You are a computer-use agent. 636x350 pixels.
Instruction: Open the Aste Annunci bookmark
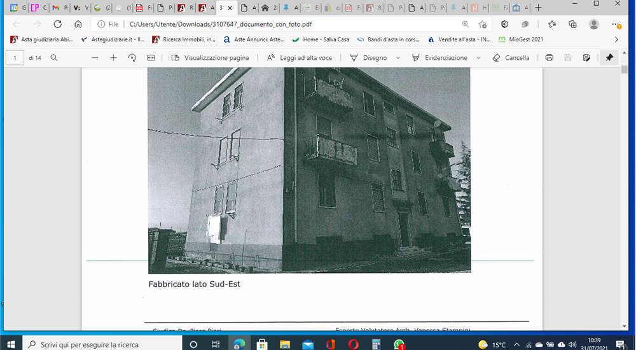(x=254, y=39)
